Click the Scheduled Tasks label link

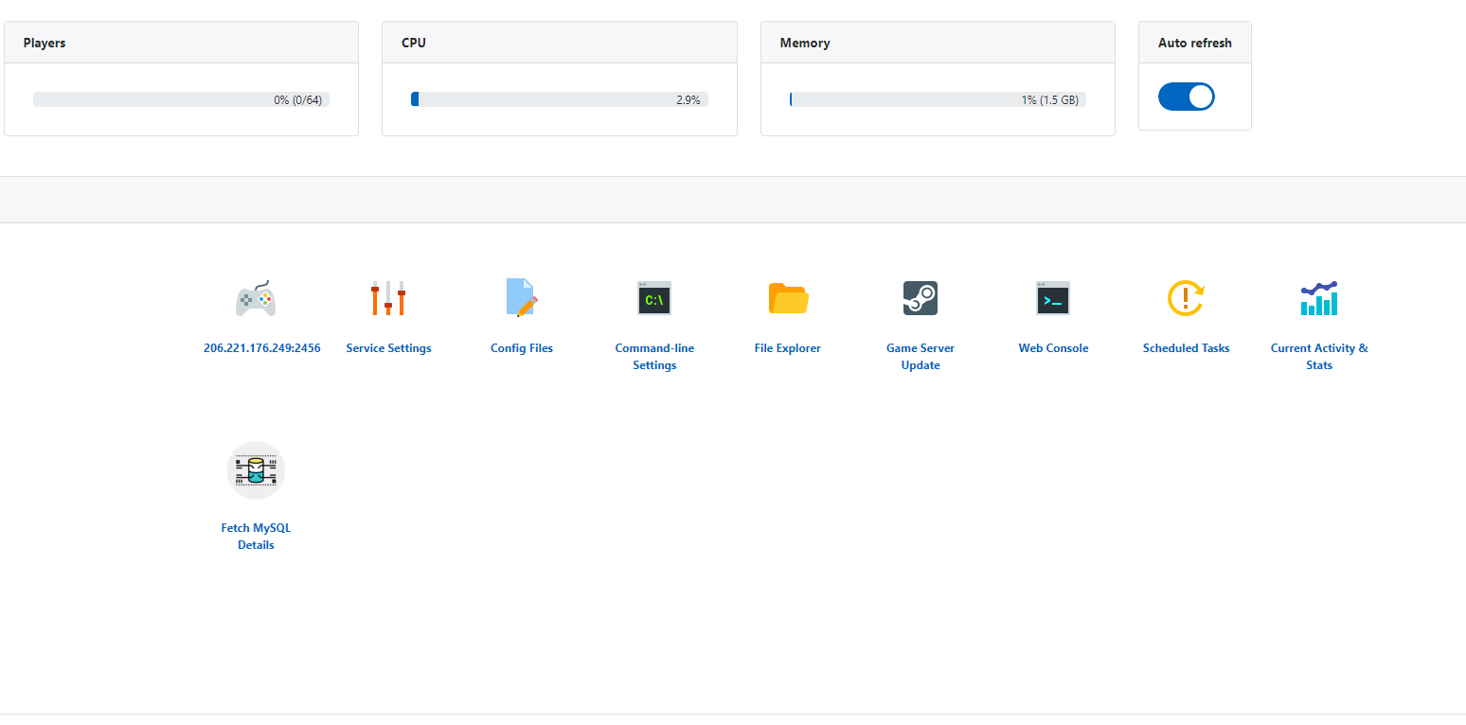click(x=1186, y=348)
